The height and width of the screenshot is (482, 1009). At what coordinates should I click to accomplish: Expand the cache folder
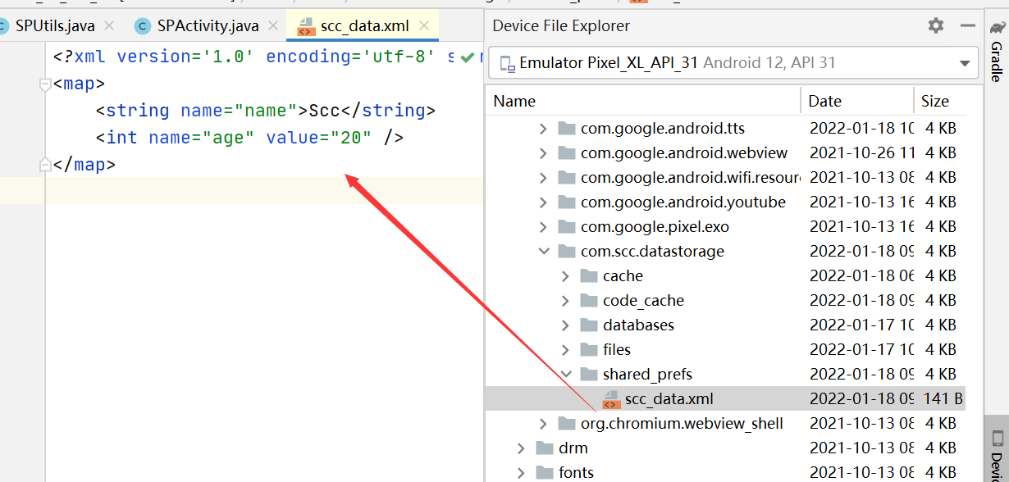[x=565, y=276]
